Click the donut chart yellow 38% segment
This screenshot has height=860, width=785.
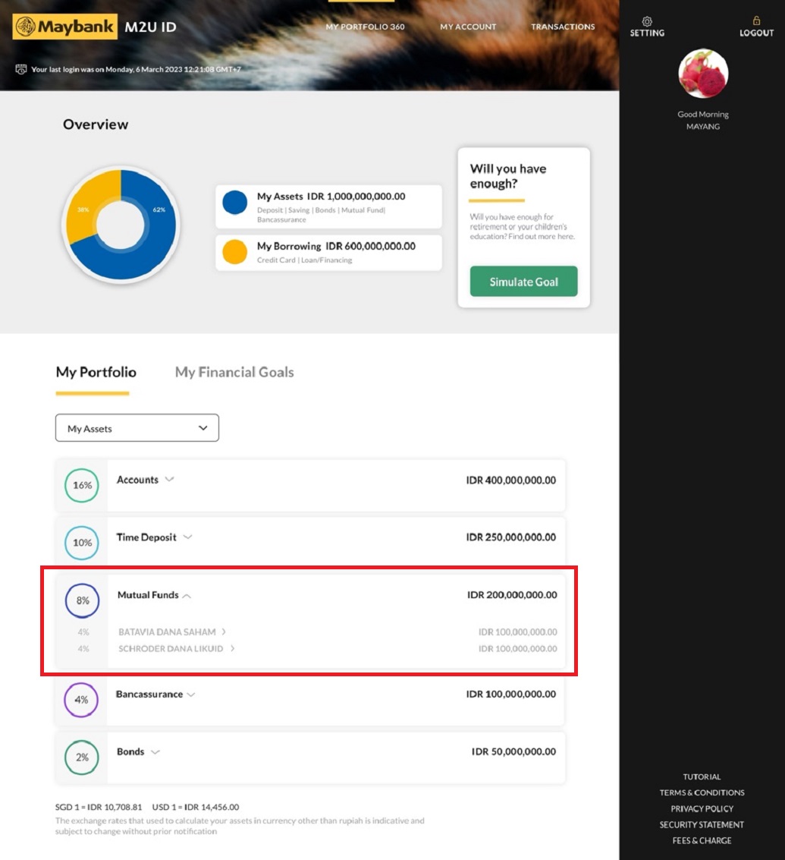coord(82,209)
